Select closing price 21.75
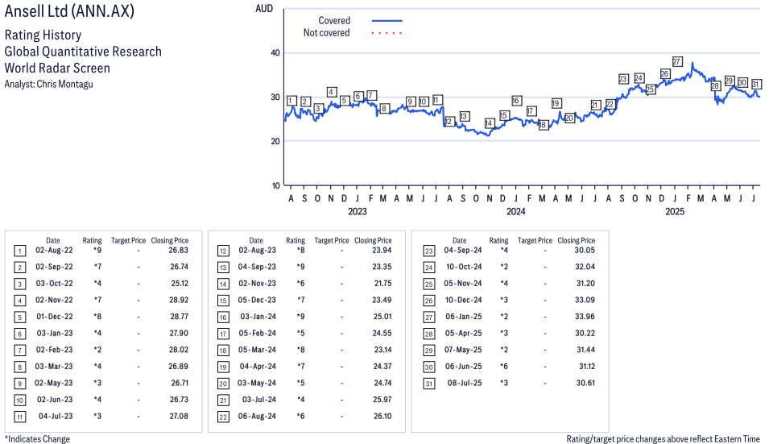Image resolution: width=769 pixels, height=444 pixels. (x=382, y=283)
